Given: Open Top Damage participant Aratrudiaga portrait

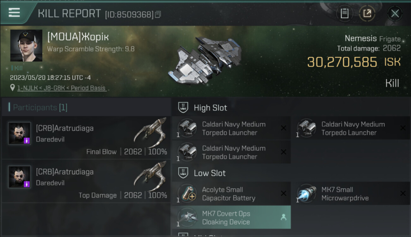Looking at the screenshot, I should coord(20,177).
